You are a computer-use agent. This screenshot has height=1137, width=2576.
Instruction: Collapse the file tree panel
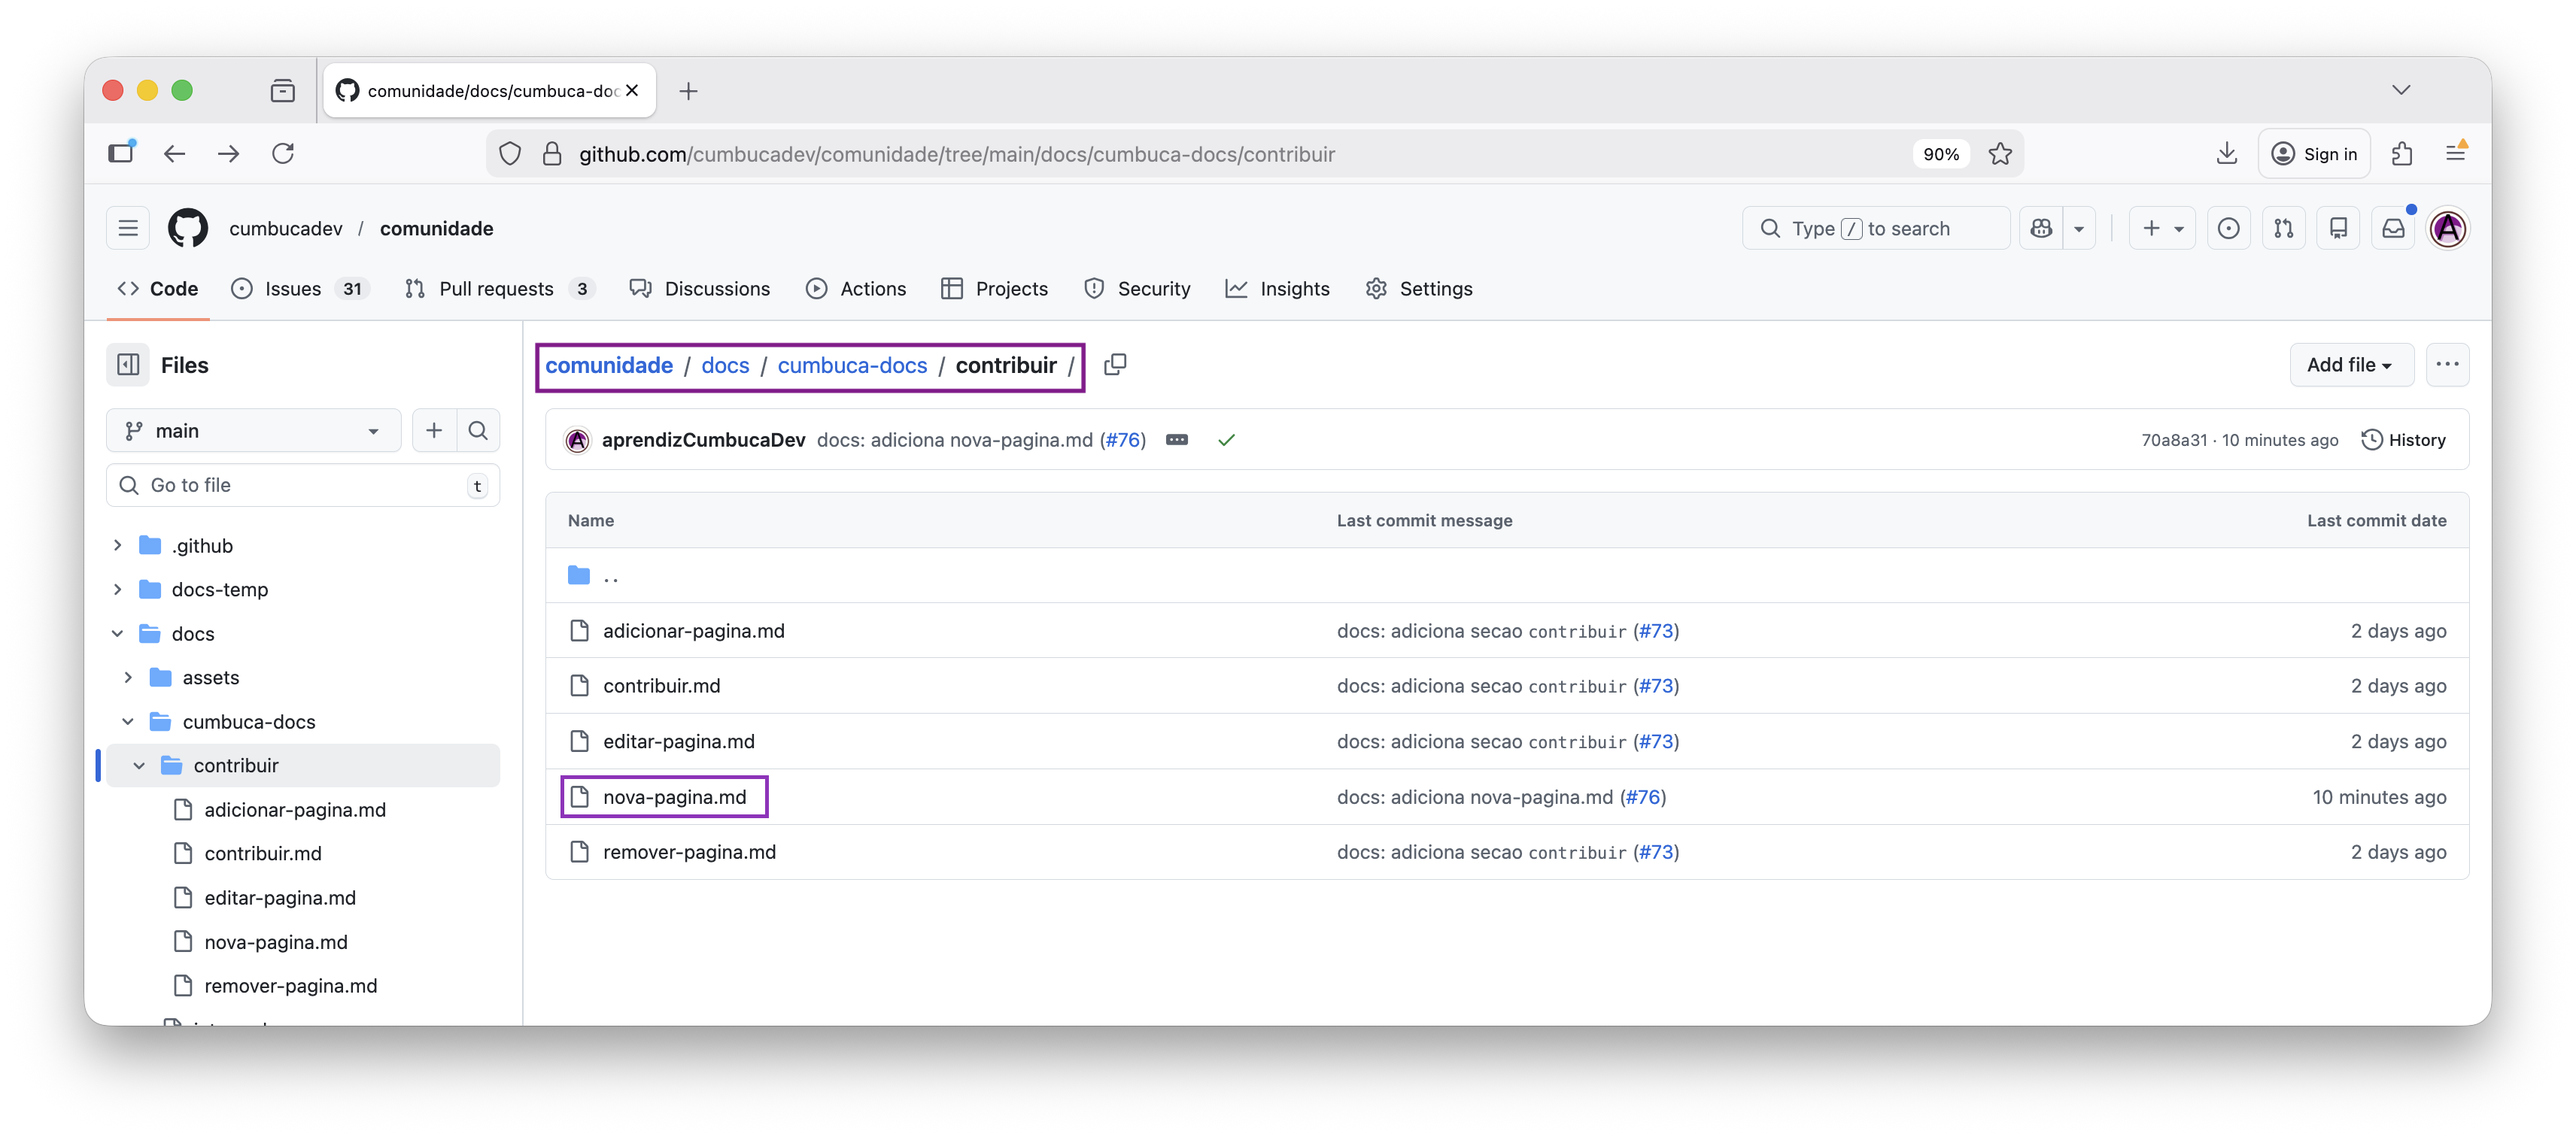coord(128,365)
